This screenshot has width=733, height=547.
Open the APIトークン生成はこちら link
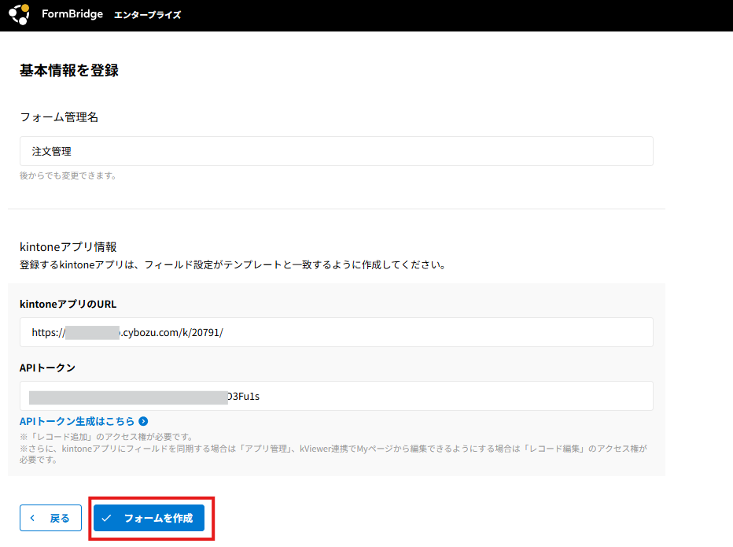77,421
